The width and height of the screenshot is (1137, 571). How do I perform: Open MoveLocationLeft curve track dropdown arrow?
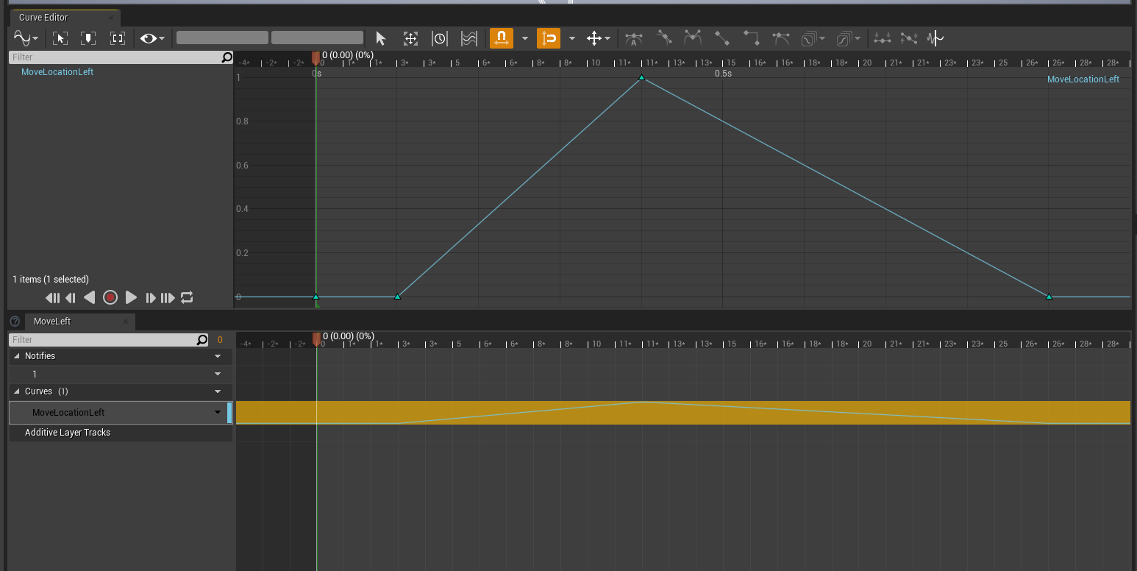coord(218,413)
